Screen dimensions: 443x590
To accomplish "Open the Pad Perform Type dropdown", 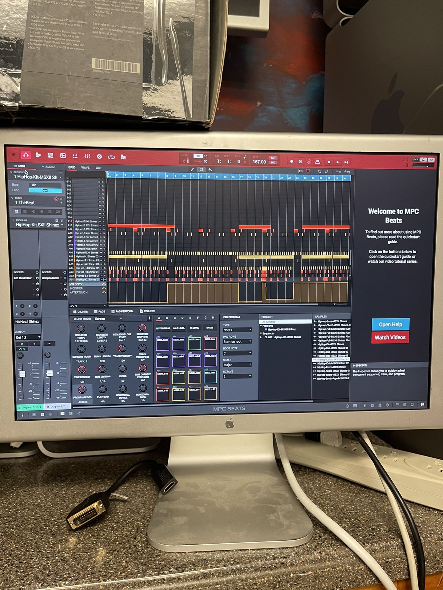I will pyautogui.click(x=237, y=330).
